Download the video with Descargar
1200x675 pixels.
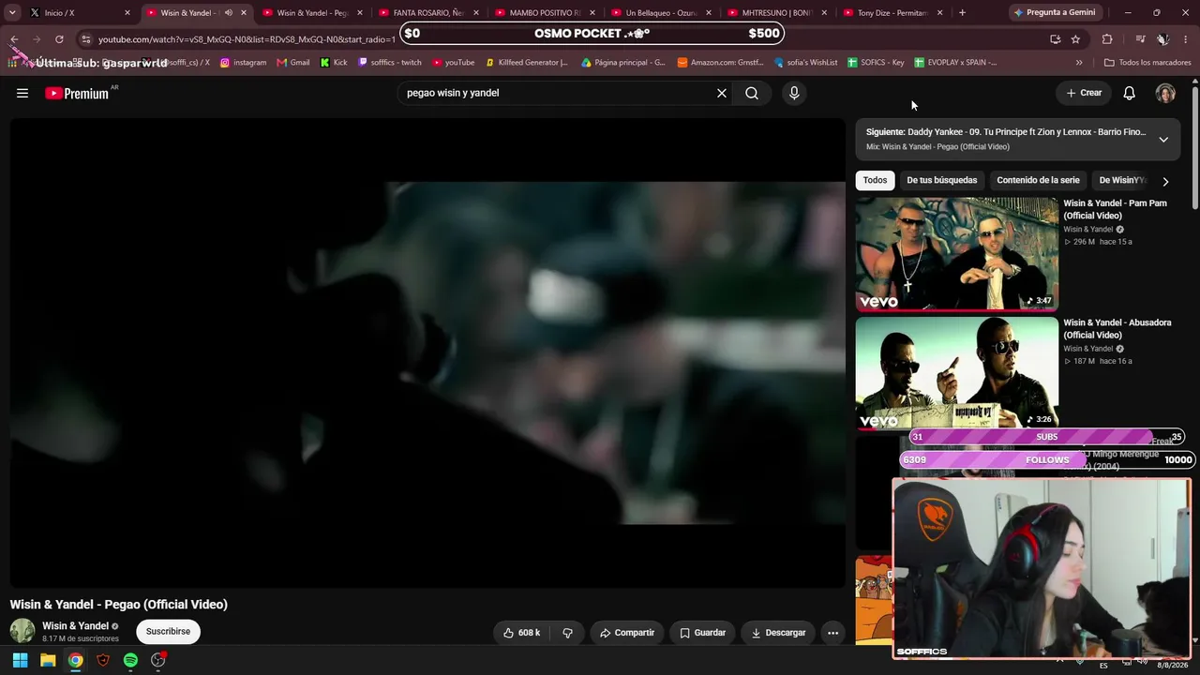(x=778, y=633)
